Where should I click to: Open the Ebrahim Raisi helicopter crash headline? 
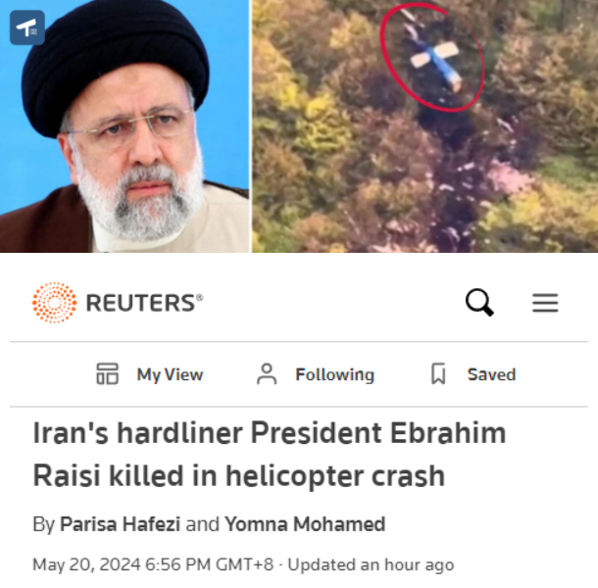270,454
